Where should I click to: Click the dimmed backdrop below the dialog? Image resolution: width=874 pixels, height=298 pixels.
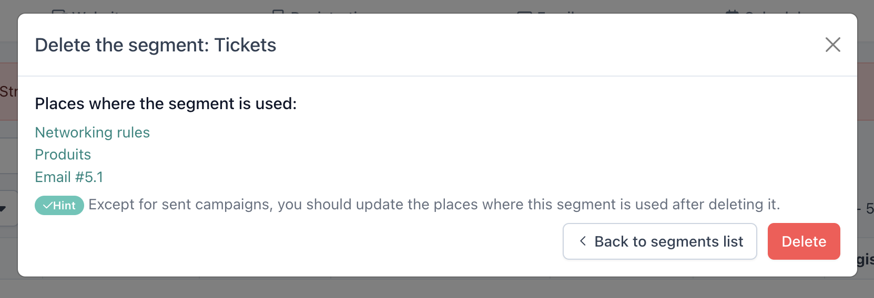pyautogui.click(x=437, y=288)
